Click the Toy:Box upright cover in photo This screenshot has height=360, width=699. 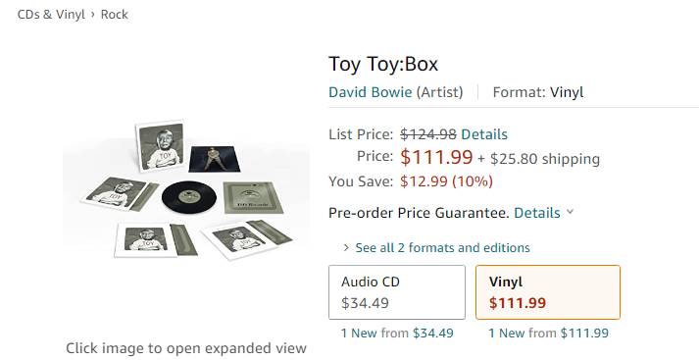[x=162, y=146]
